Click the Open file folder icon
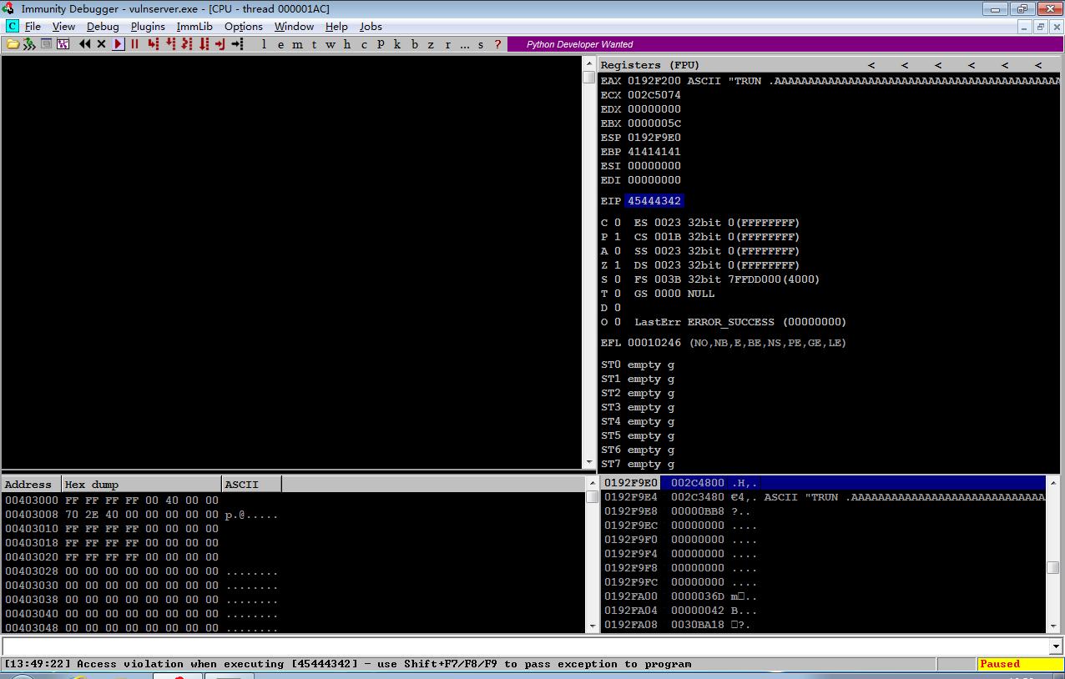1065x679 pixels. (13, 44)
